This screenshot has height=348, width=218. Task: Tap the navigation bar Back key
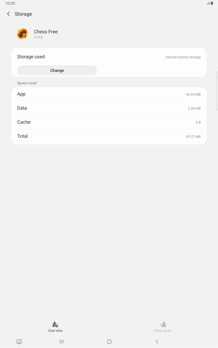(157, 341)
